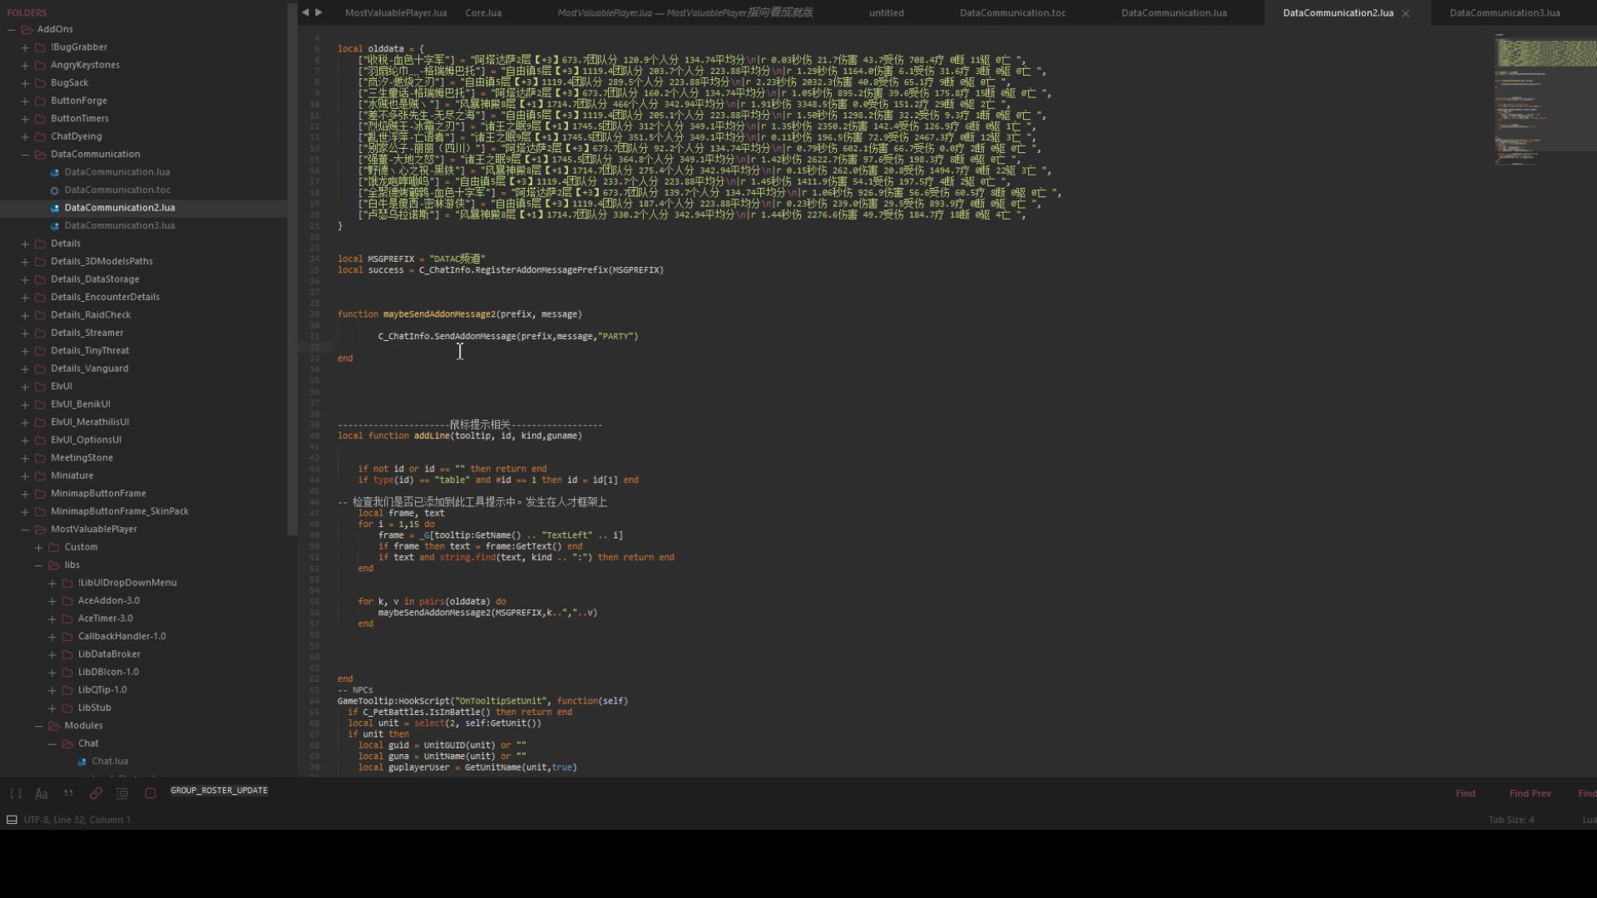The width and height of the screenshot is (1597, 898).
Task: Toggle regular expression option in find bar
Action: coord(15,793)
